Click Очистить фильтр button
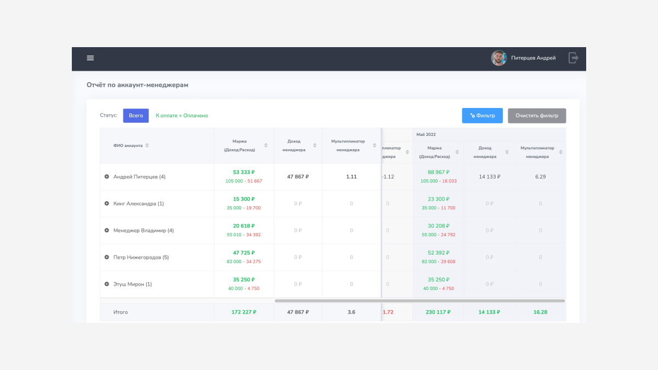This screenshot has height=370, width=658. point(536,116)
